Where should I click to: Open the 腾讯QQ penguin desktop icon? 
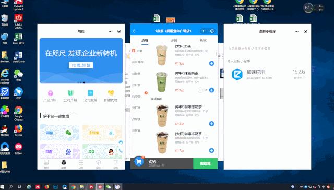[5, 130]
